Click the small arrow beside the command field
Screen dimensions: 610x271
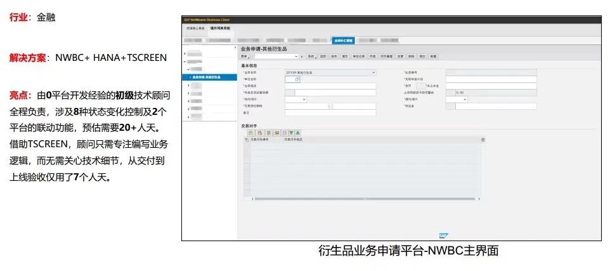coord(302,56)
